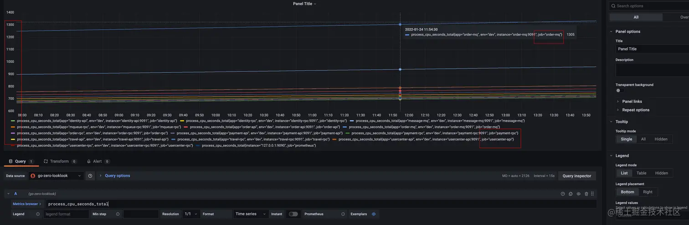The width and height of the screenshot is (689, 225).
Task: Expand the Panel links section
Action: (632, 102)
